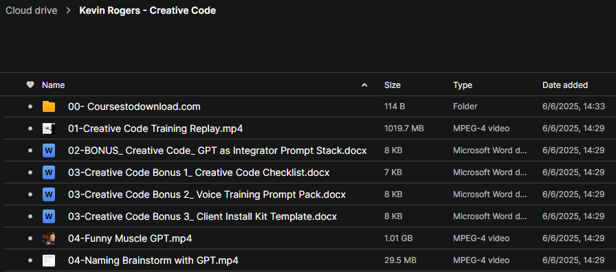Screen dimensions: 616x272
Task: Click the date added of Naming Brainstorm row
Action: tap(573, 260)
